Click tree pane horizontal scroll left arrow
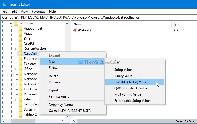197x124 pixels. pyautogui.click(x=3, y=121)
